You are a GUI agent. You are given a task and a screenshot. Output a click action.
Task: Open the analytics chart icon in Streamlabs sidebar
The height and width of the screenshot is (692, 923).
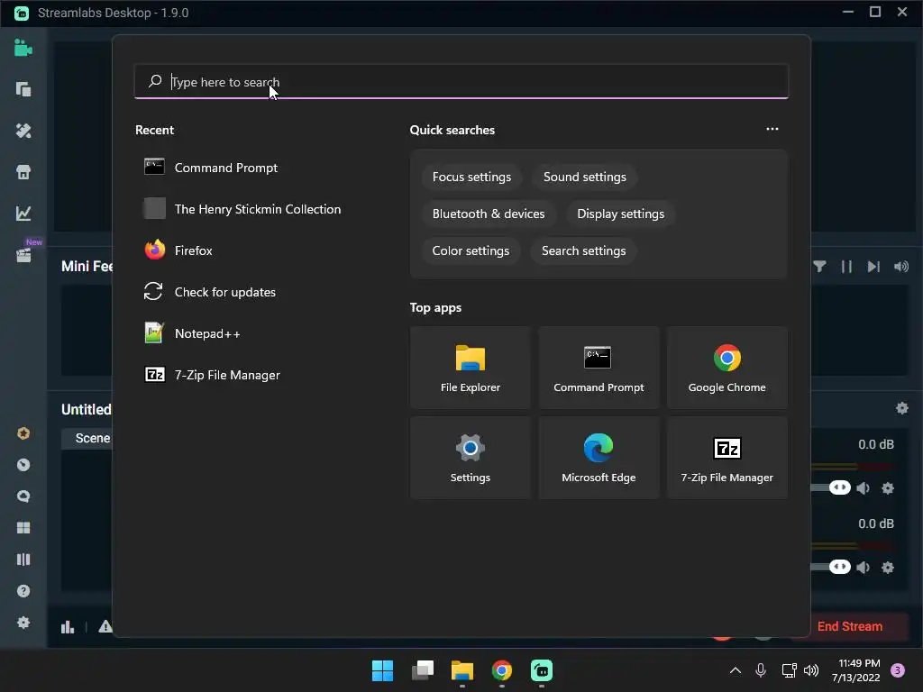click(23, 213)
